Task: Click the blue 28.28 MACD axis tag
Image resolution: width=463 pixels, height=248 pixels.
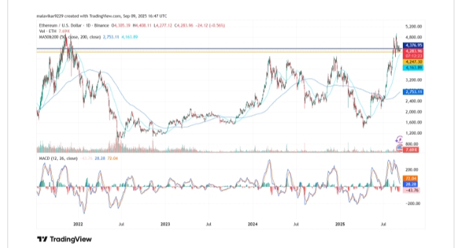Action: click(x=411, y=184)
